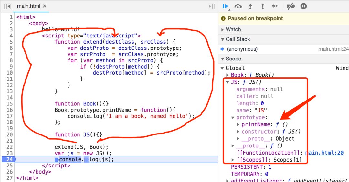Toggle pause on exceptions
The image size is (349, 182).
303,6
